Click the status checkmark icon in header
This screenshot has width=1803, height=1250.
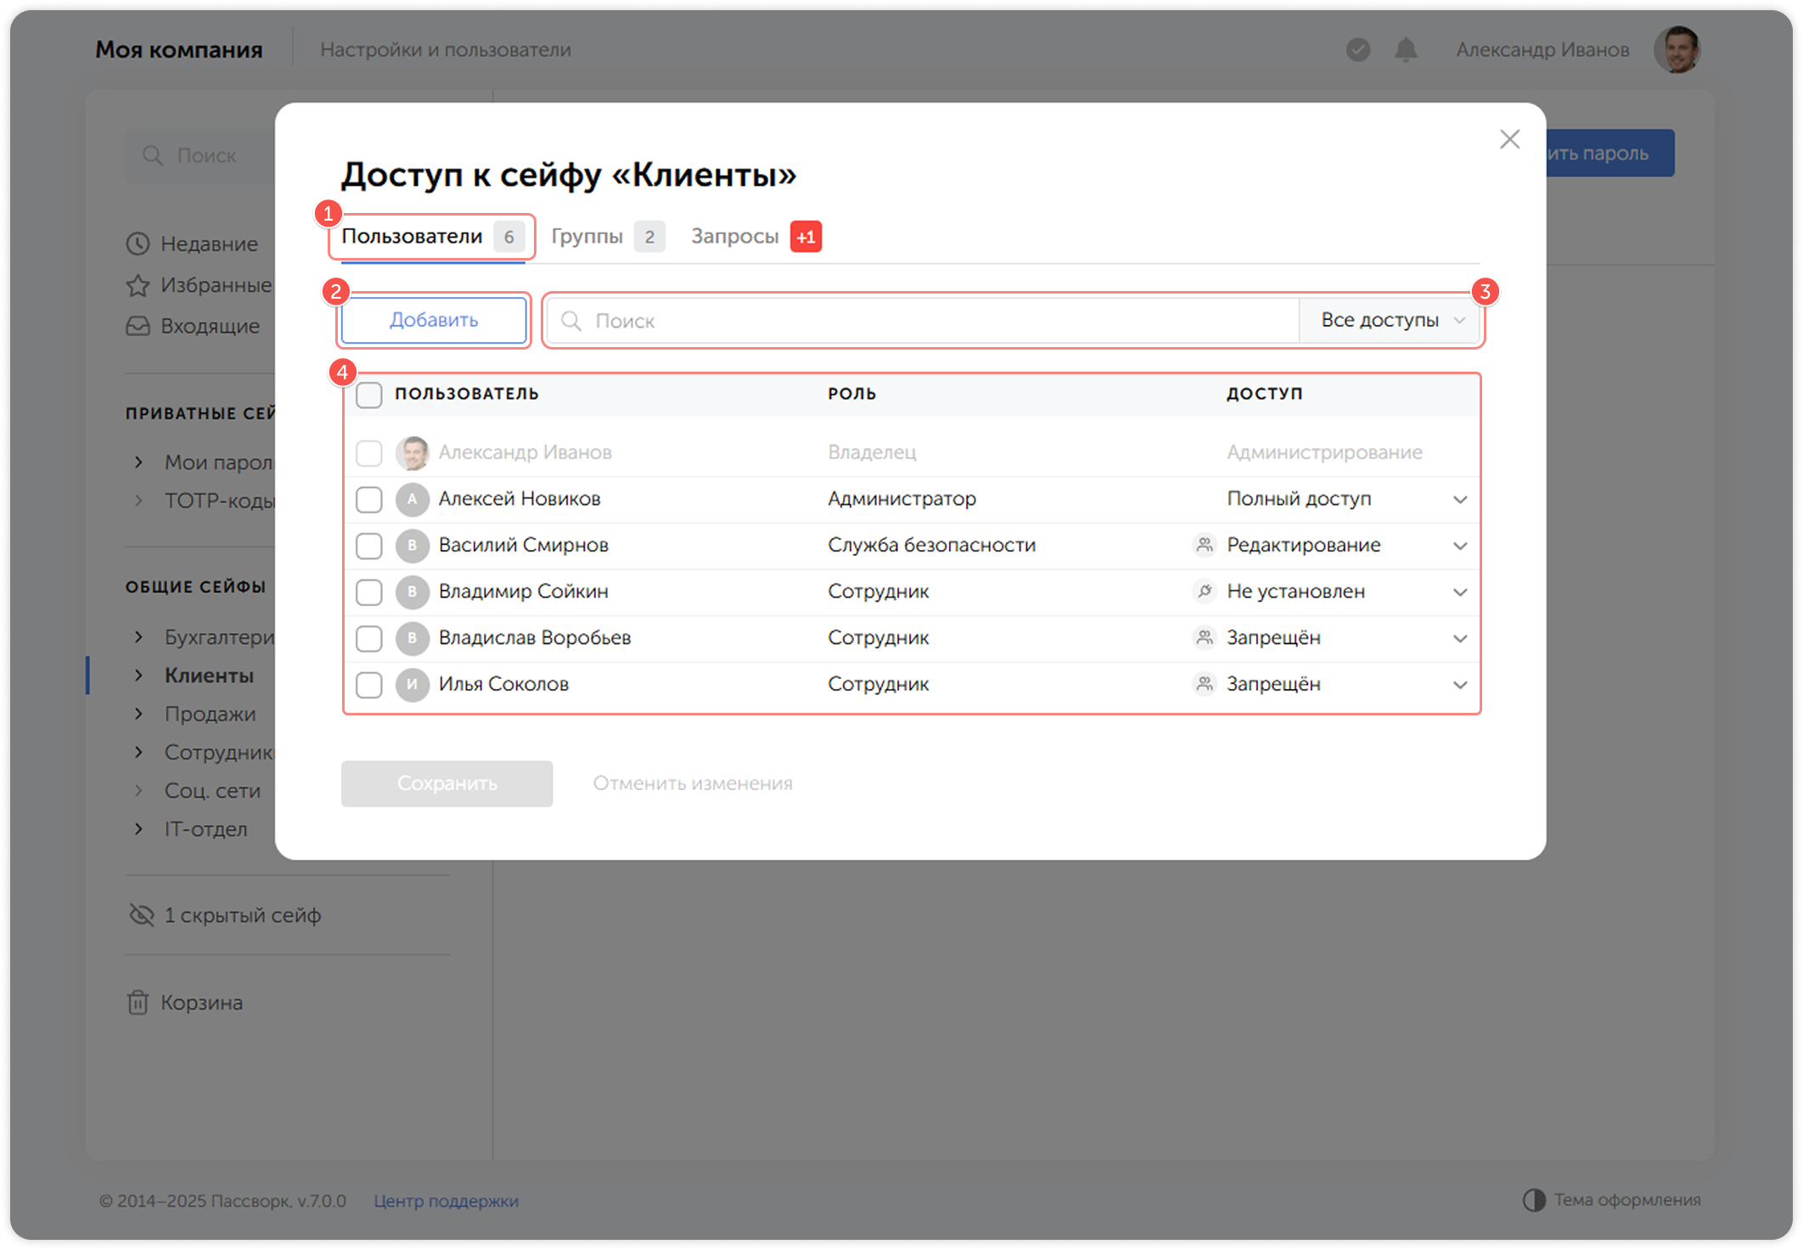pyautogui.click(x=1358, y=50)
